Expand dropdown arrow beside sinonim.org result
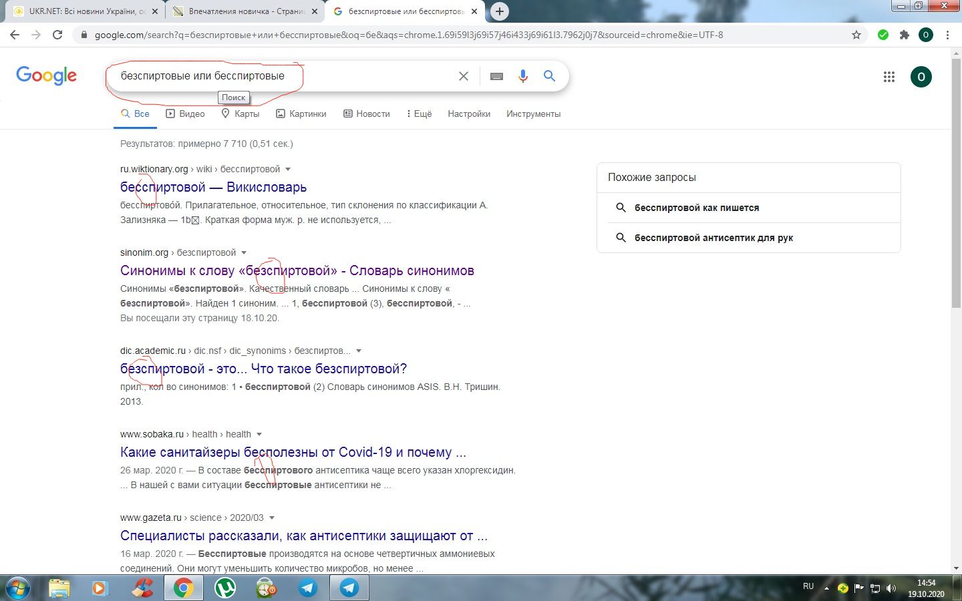Viewport: 962px width, 601px height. coord(244,252)
